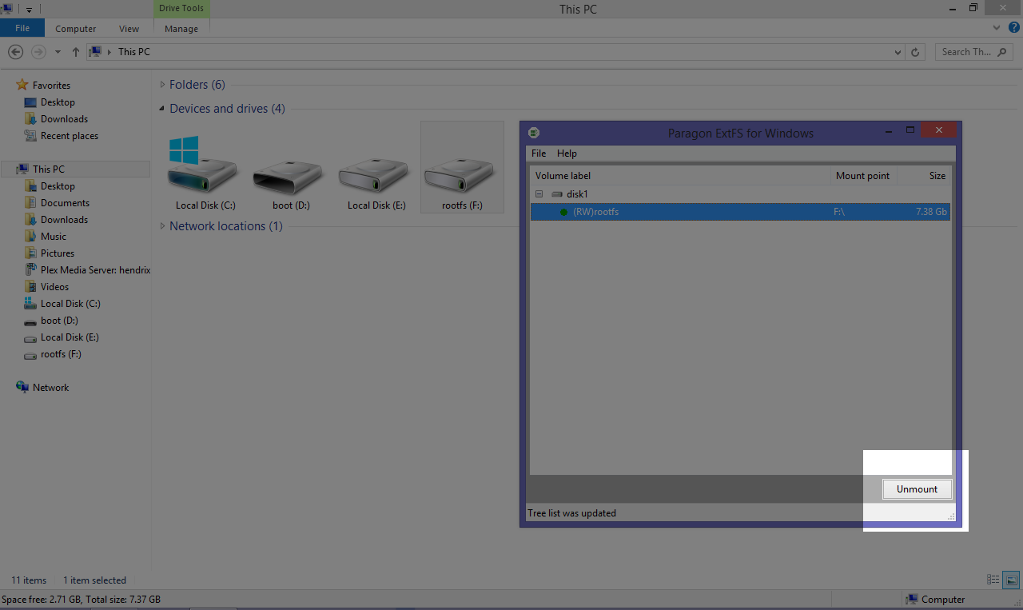Viewport: 1023px width, 610px height.
Task: Click Network in navigation pane
Action: click(50, 388)
